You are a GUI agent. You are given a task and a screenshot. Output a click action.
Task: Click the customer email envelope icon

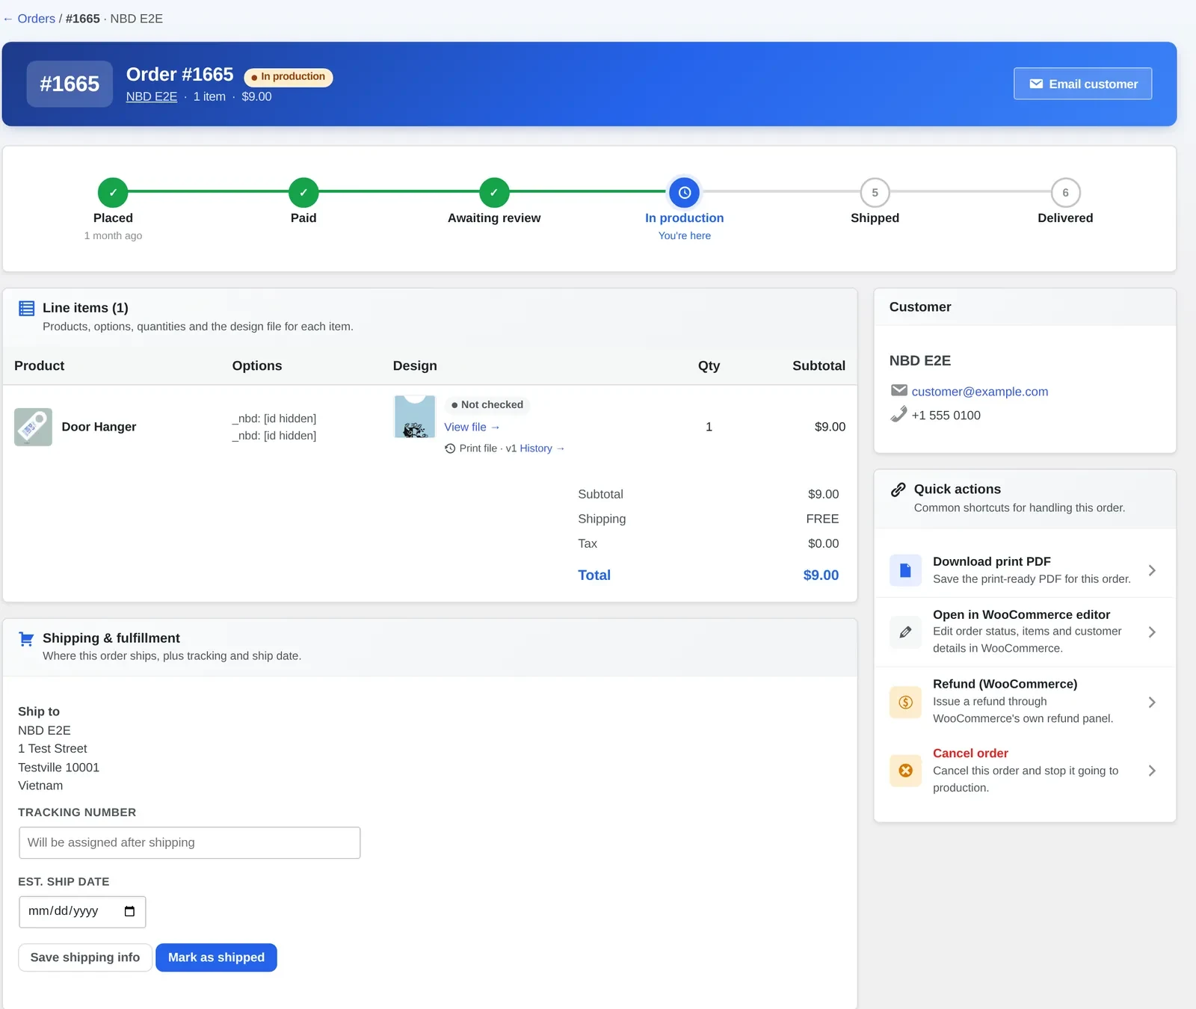click(x=898, y=390)
